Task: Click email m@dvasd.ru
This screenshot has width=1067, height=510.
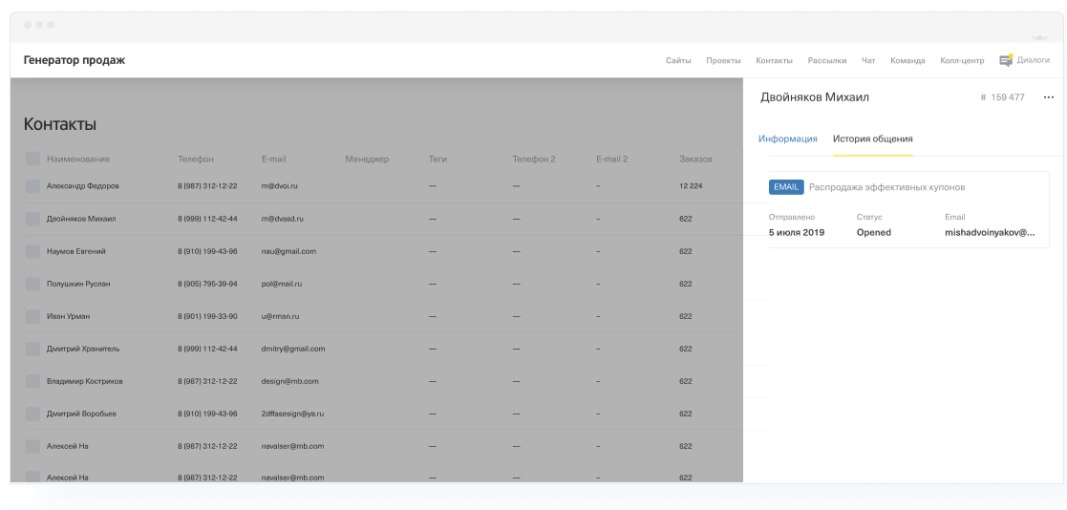Action: 283,219
